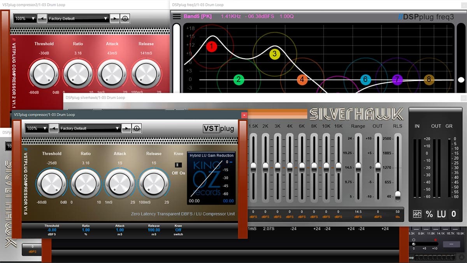Viewport: 467px width, 263px height.
Task: Switch Silverhawk meter to percent mode
Action: pyautogui.click(x=429, y=214)
